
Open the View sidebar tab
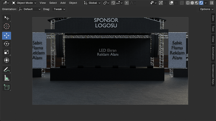pyautogui.click(x=213, y=39)
